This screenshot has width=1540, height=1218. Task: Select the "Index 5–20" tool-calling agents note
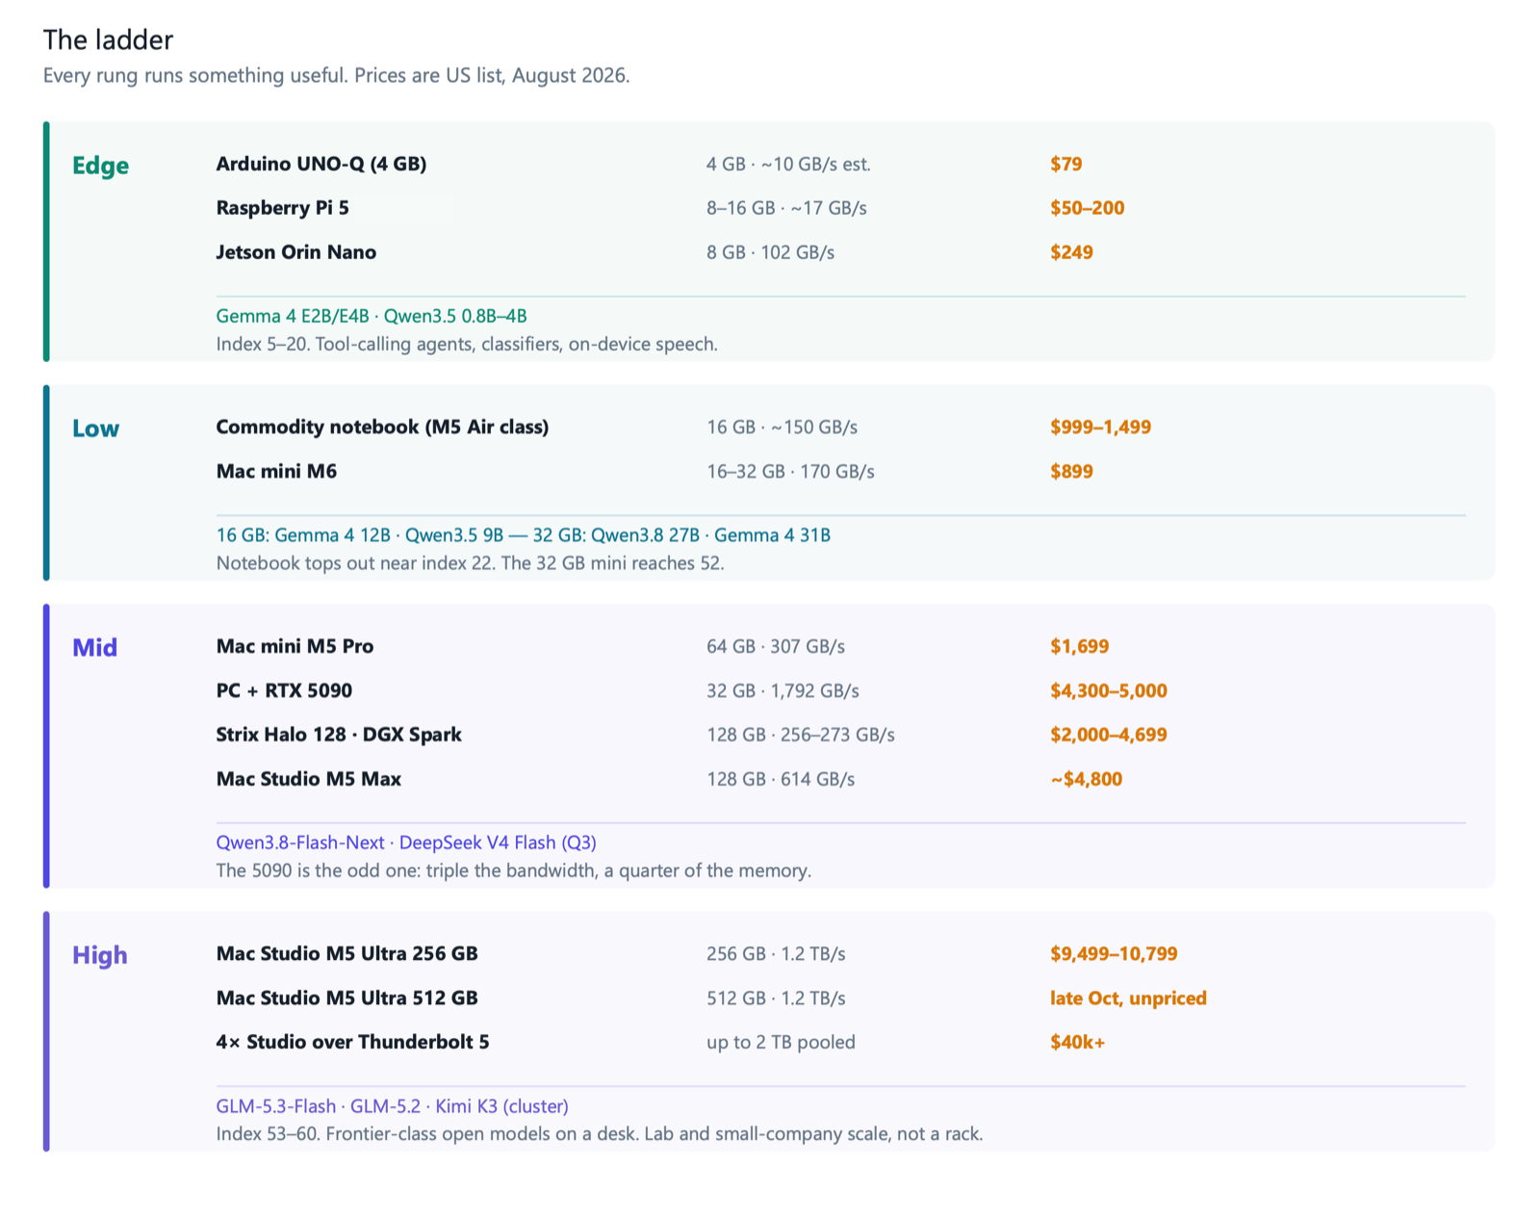[x=467, y=344]
